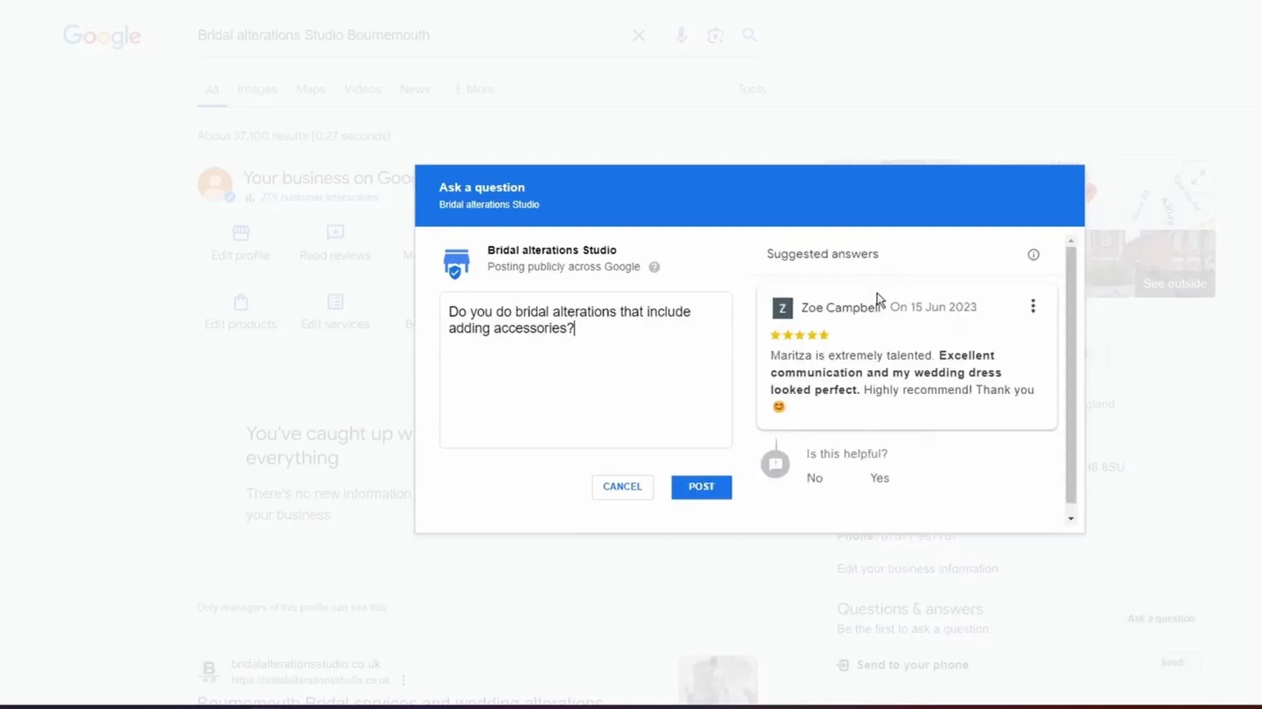Click Edit your business information link
This screenshot has width=1262, height=709.
[918, 569]
